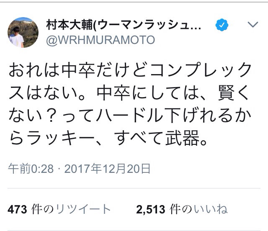Open the 473 retweet count
Screen dimensions: 268x231
point(17,210)
